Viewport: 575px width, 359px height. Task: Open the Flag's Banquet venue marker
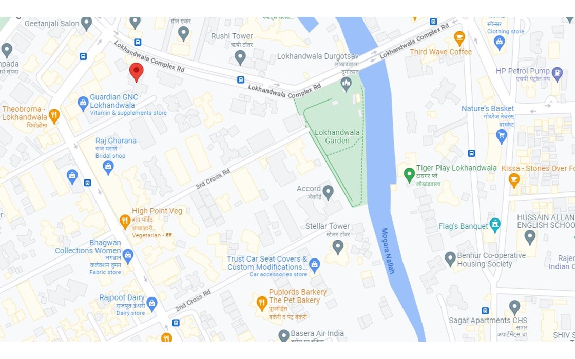495,225
